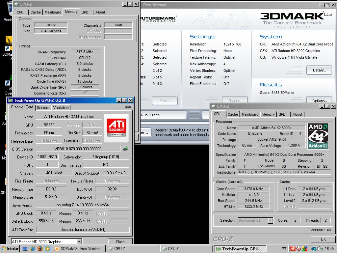Click the BIOS Version field in GPU-Z
The image size is (337, 253).
[78, 149]
